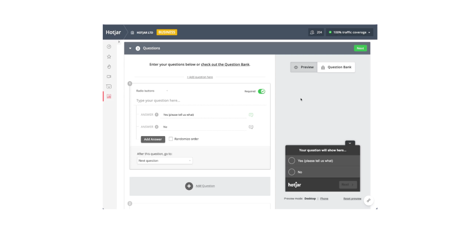
Task: Click the greyed Next button in widget
Action: [348, 185]
